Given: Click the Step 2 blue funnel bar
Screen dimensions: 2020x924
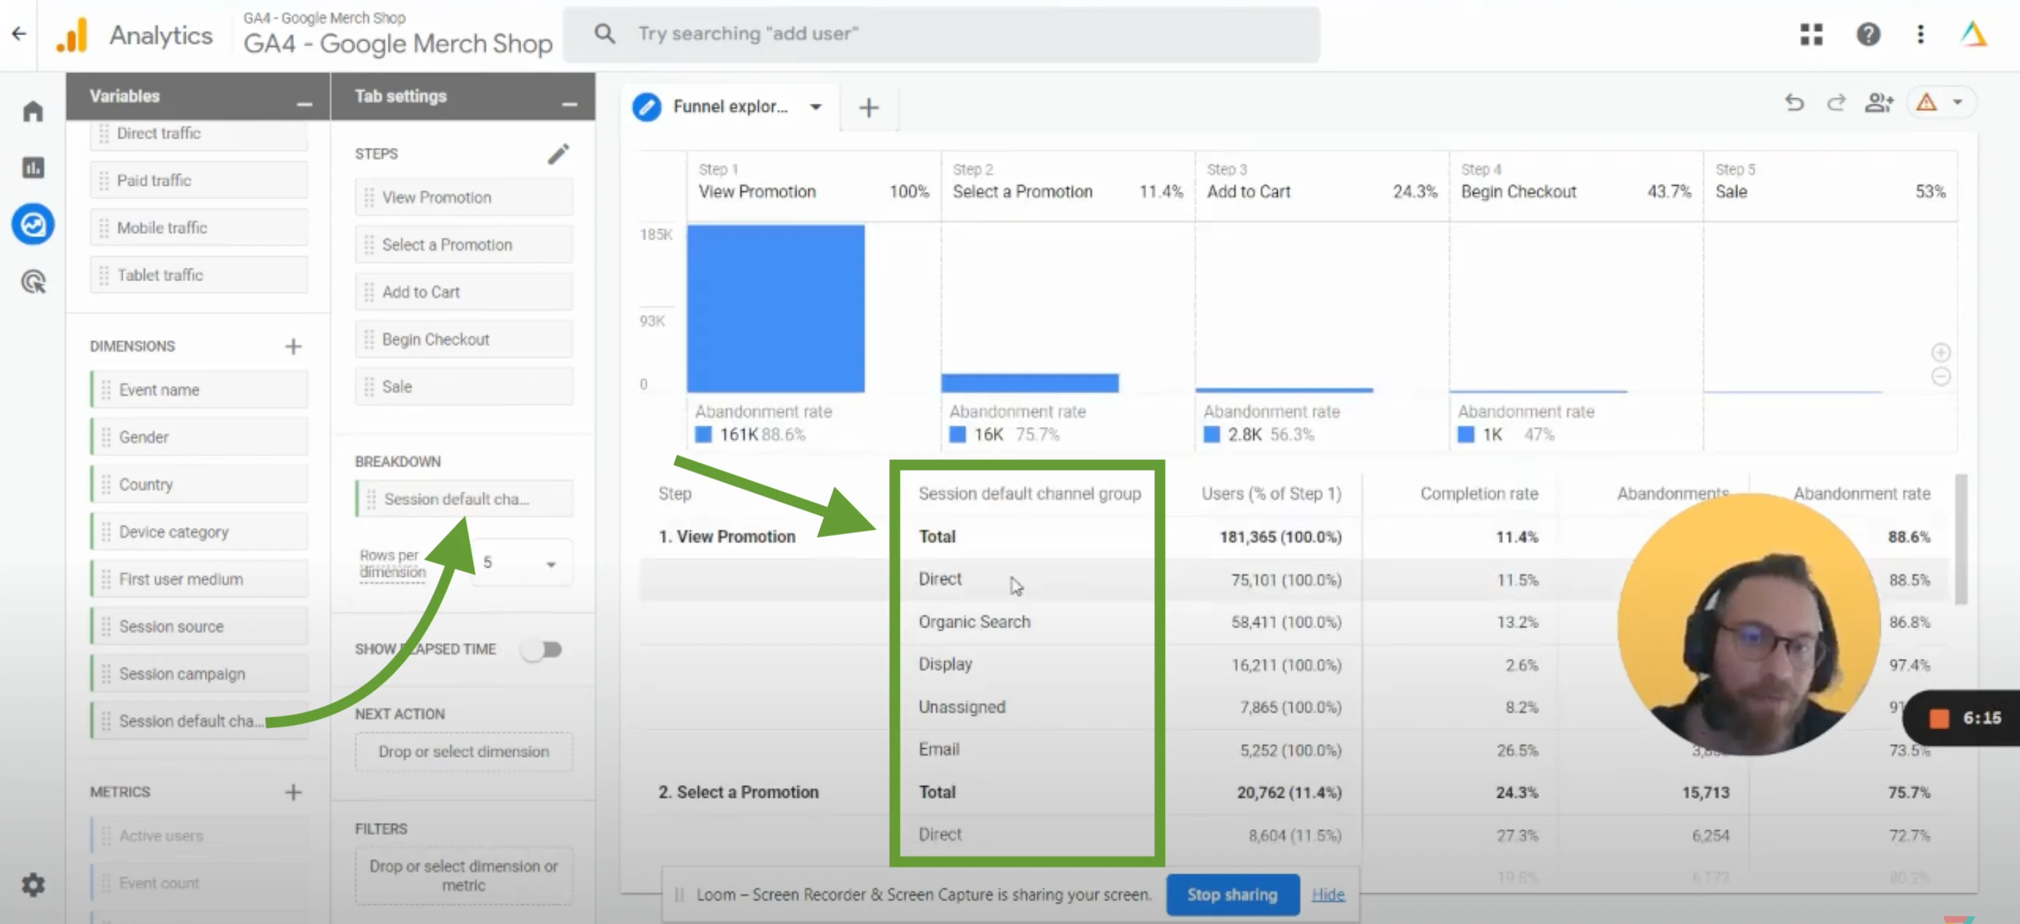Looking at the screenshot, I should [x=1030, y=383].
